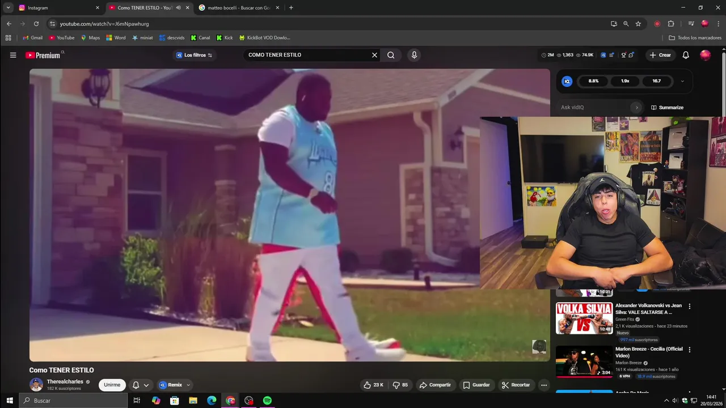Open Los filtros vidIQ filter button

194,55
